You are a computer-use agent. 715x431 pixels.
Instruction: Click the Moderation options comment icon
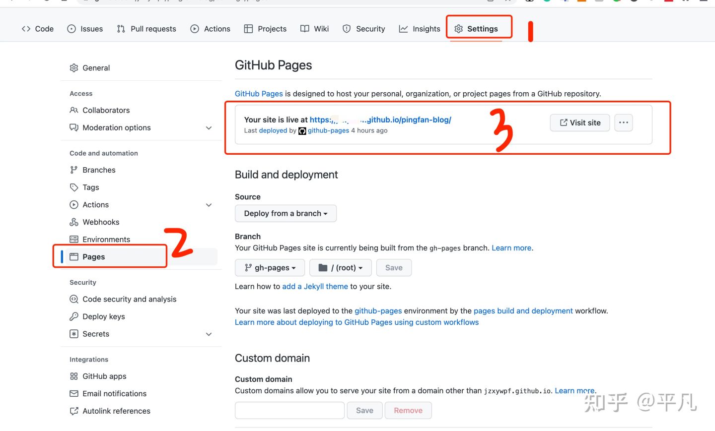point(74,127)
